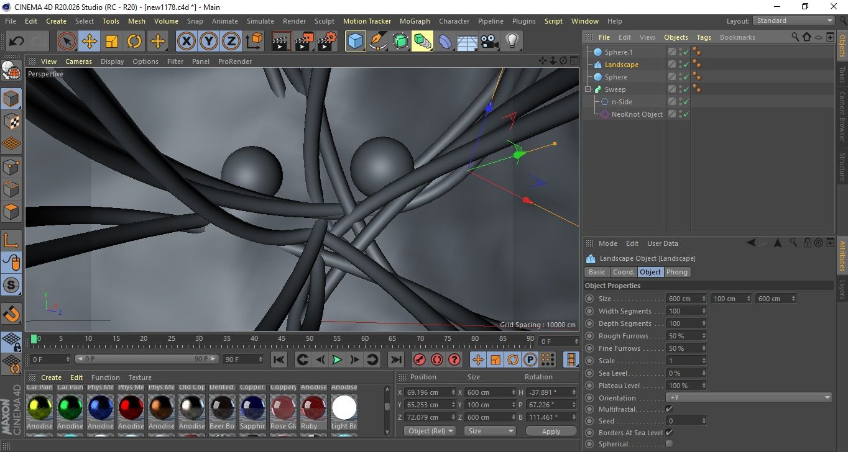This screenshot has width=848, height=452.
Task: Activate the Rotate tool
Action: pyautogui.click(x=134, y=42)
